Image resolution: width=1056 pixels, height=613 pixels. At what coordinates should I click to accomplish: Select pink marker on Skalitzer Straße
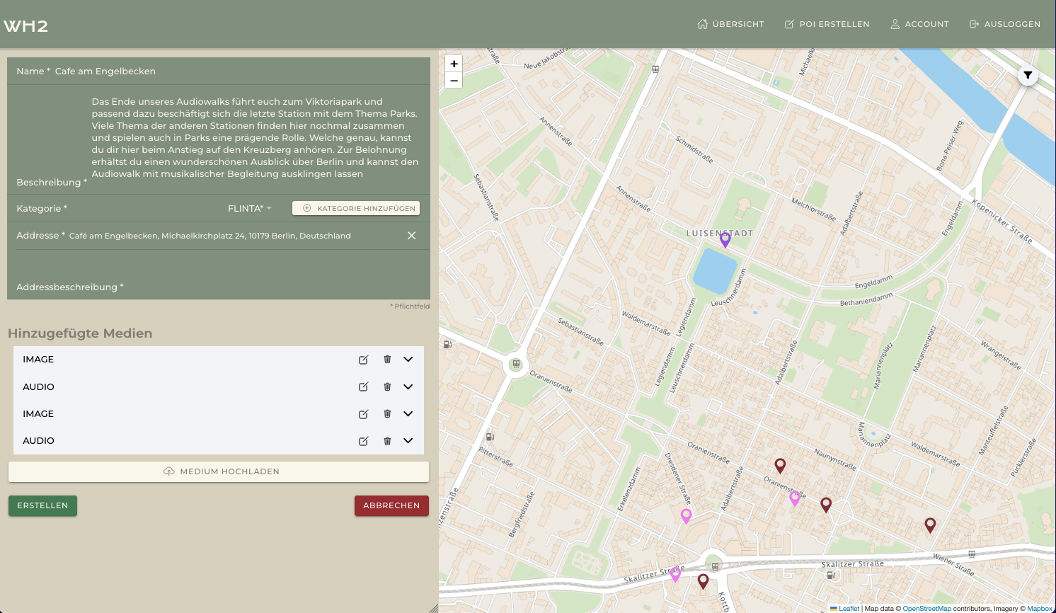click(x=675, y=574)
